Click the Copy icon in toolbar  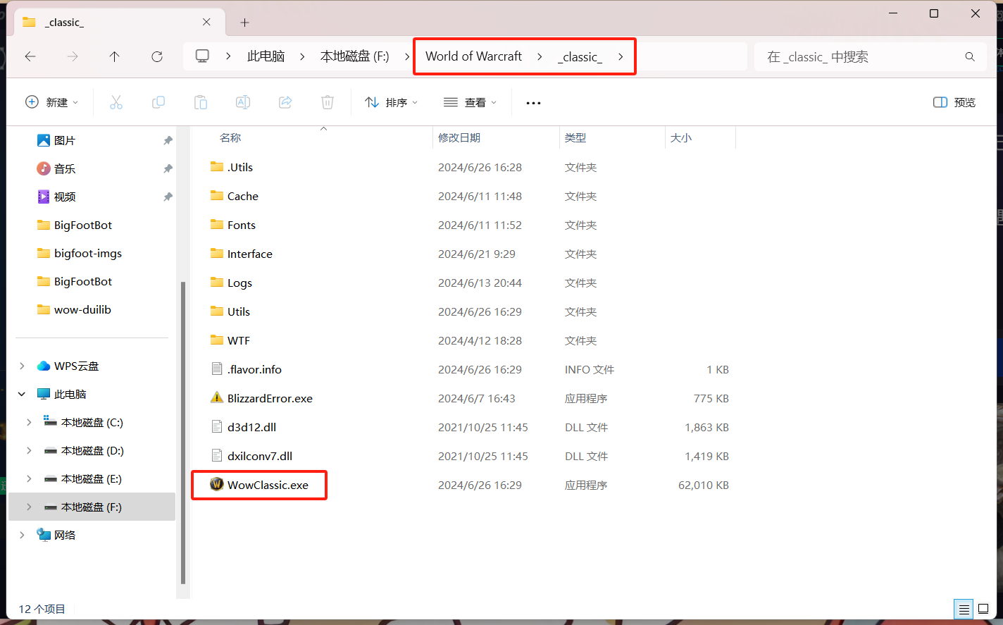(158, 103)
